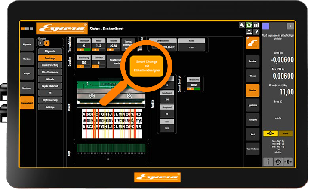Click the printhead photo image
The height and width of the screenshot is (189, 314).
pos(111,94)
